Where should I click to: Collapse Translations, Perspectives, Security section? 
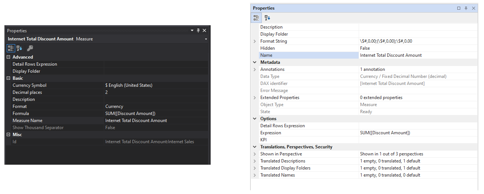coord(255,147)
